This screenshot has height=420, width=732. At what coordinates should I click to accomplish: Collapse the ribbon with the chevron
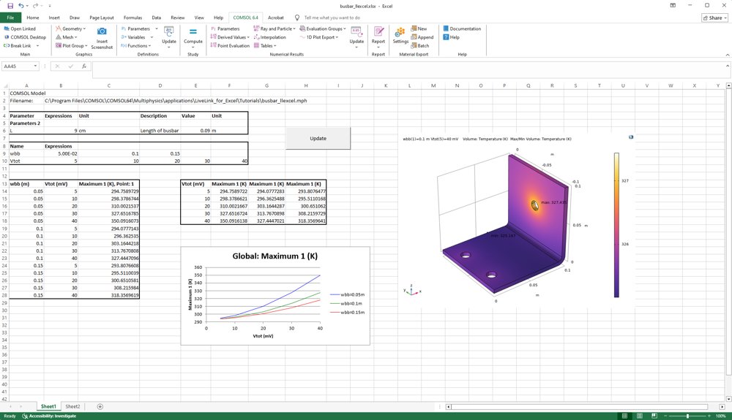[x=728, y=55]
